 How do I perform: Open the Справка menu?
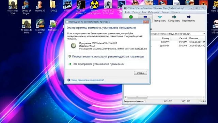pyautogui.click(x=175, y=12)
